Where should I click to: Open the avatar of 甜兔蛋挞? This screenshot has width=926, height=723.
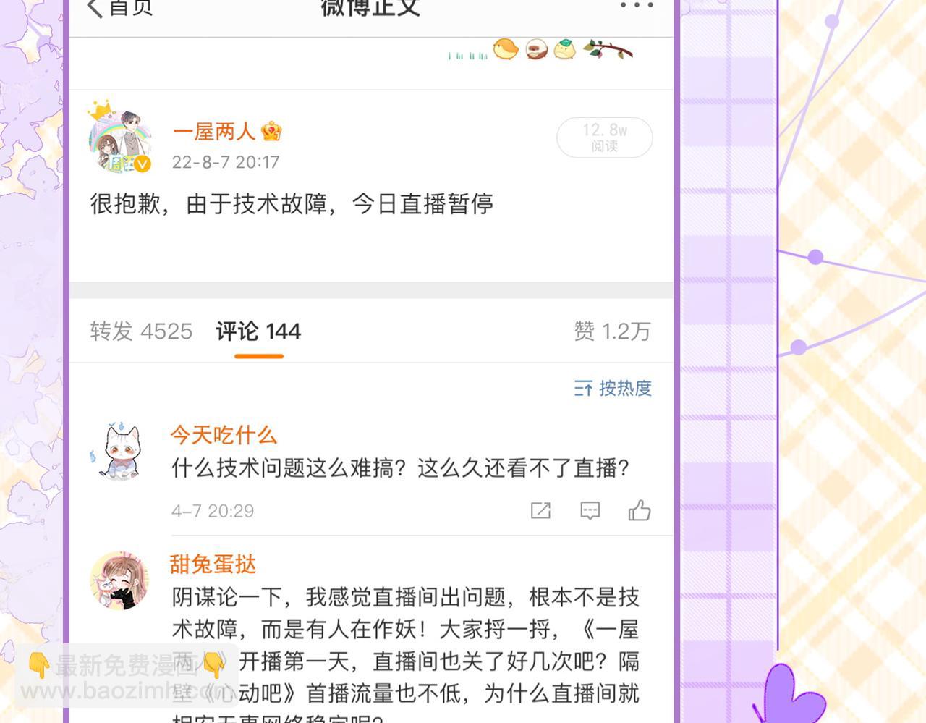click(119, 580)
